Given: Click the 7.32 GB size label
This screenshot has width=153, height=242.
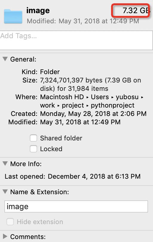Looking at the screenshot, I should [136, 10].
